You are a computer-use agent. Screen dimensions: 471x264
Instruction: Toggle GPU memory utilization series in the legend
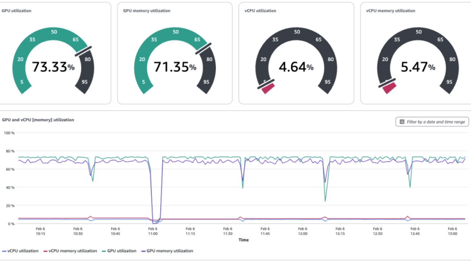(167, 251)
